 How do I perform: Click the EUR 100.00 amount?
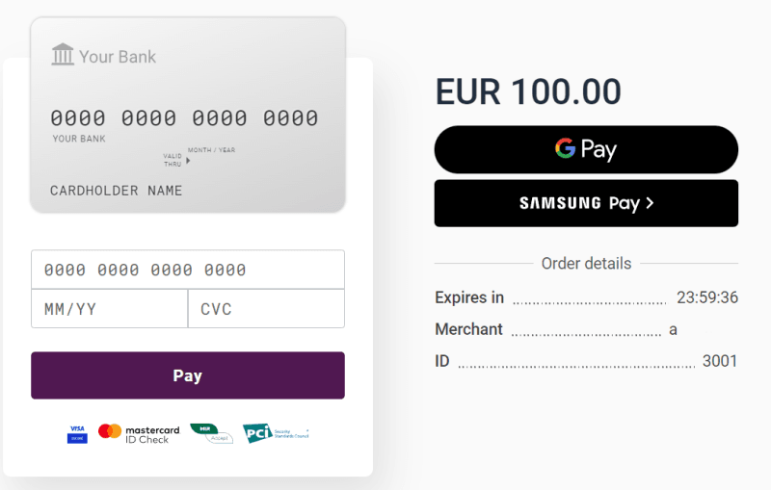(x=528, y=91)
